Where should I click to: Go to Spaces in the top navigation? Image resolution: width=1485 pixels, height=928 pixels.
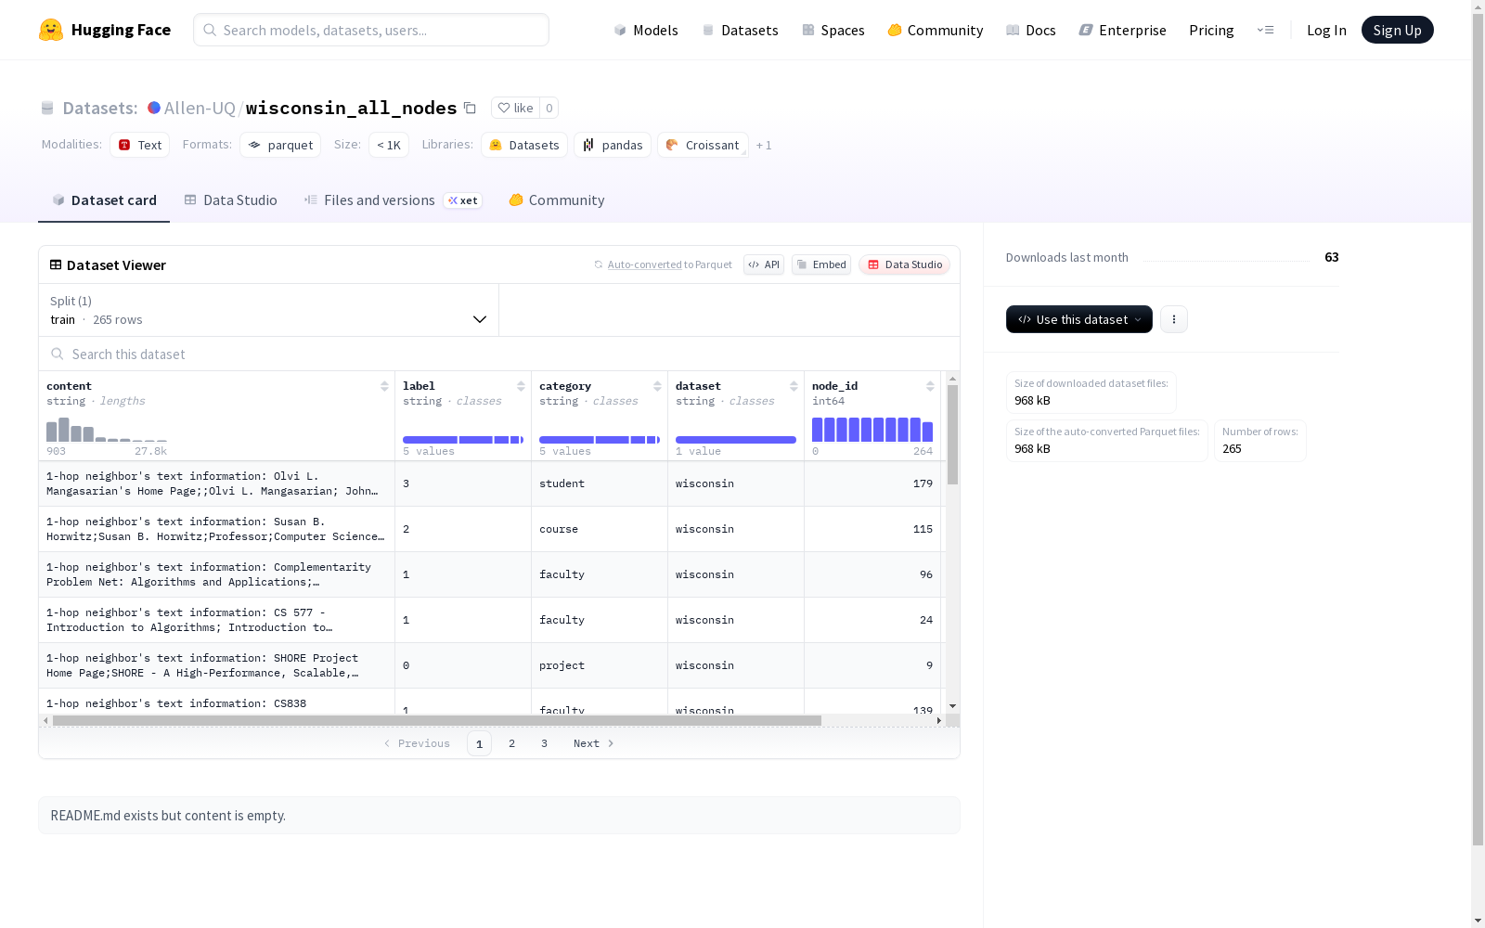click(x=833, y=30)
